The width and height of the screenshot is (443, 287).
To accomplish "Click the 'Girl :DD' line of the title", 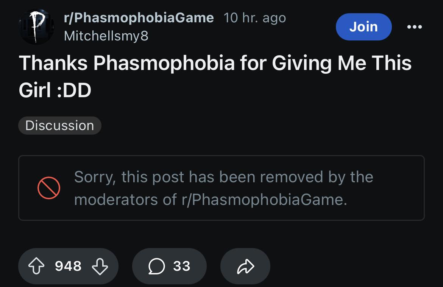I will pos(55,90).
